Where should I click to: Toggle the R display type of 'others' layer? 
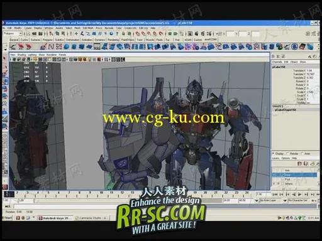279,184
